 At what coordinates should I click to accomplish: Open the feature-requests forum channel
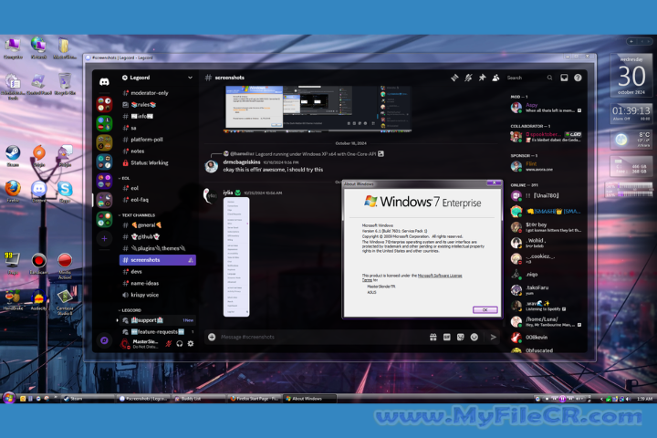point(158,332)
